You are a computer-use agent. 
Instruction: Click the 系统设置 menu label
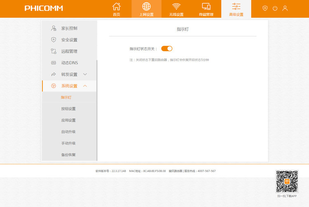(x=69, y=86)
